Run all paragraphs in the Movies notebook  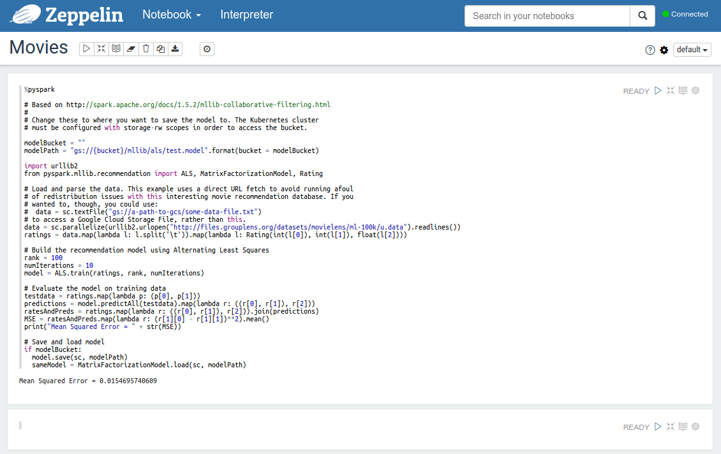pyautogui.click(x=87, y=49)
